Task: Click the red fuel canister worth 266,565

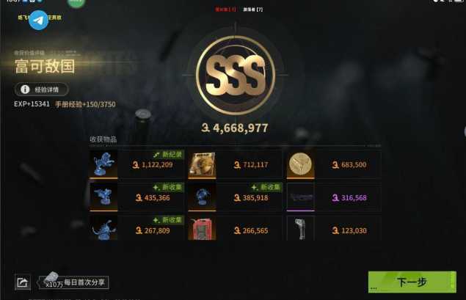Action: (x=202, y=228)
